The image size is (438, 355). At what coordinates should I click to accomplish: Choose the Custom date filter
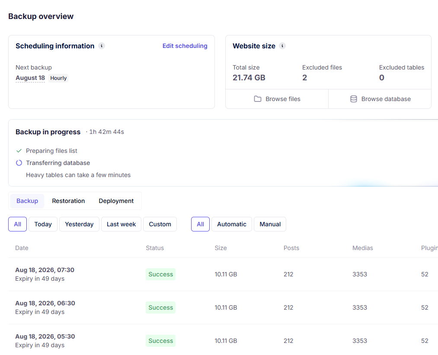tap(160, 224)
